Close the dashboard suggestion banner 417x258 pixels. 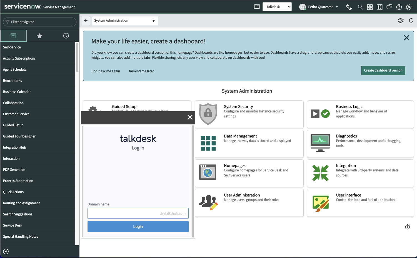tap(406, 38)
